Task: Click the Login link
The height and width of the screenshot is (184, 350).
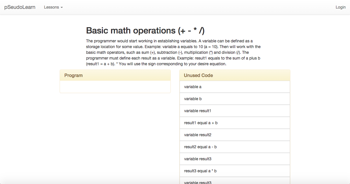Action: click(x=341, y=7)
